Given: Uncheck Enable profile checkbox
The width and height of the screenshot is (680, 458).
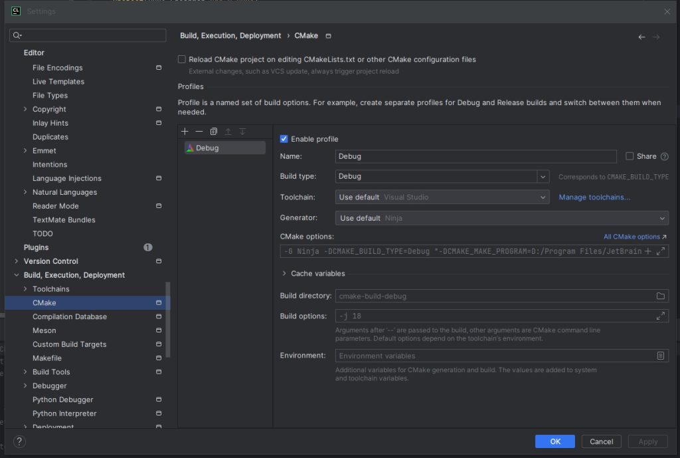Looking at the screenshot, I should [284, 139].
